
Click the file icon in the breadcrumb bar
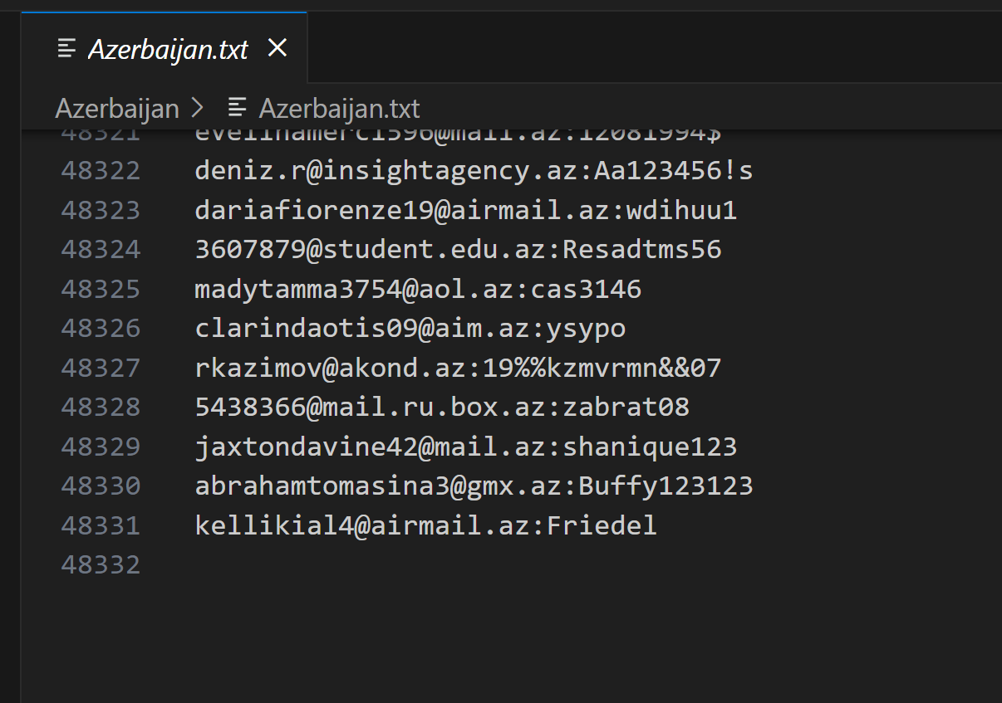[x=238, y=109]
